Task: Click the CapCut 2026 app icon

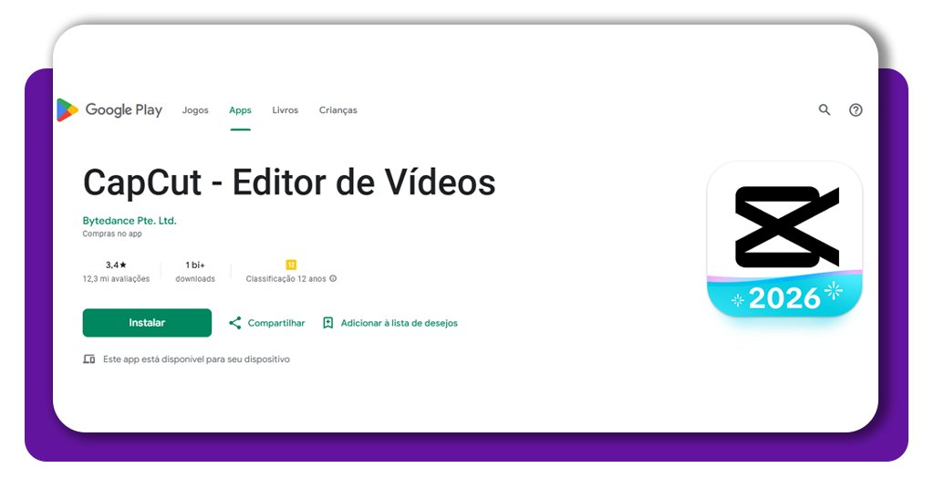Action: pos(784,240)
